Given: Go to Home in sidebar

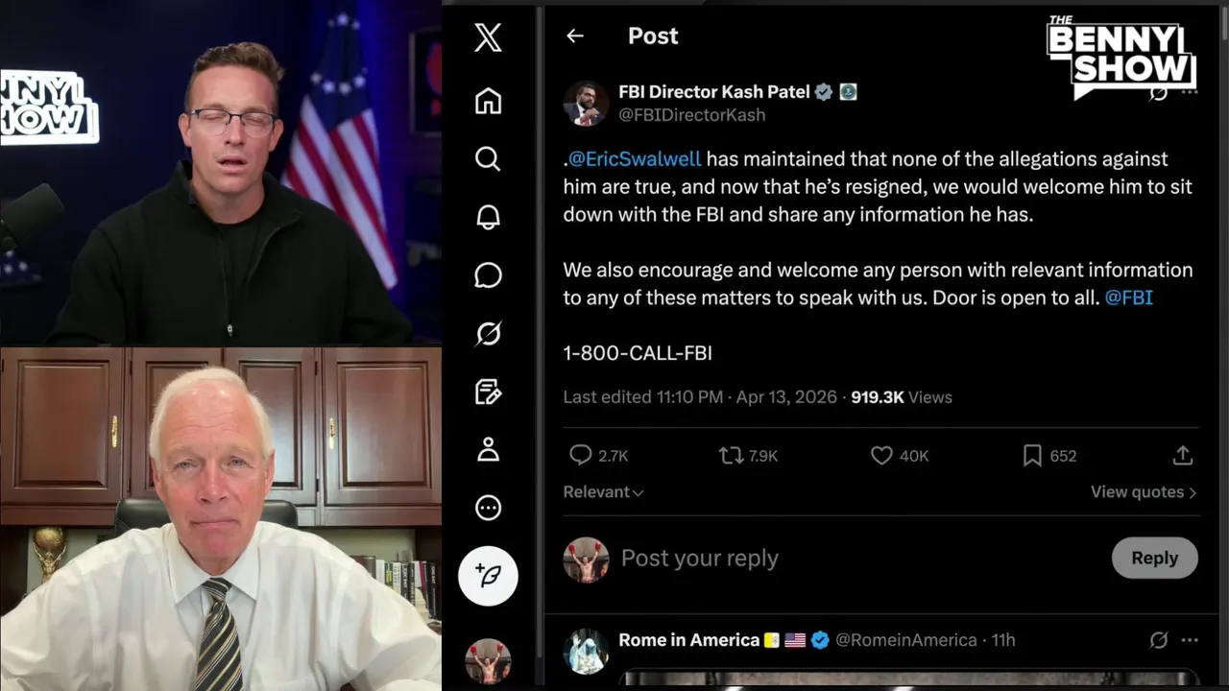Looking at the screenshot, I should tap(488, 101).
